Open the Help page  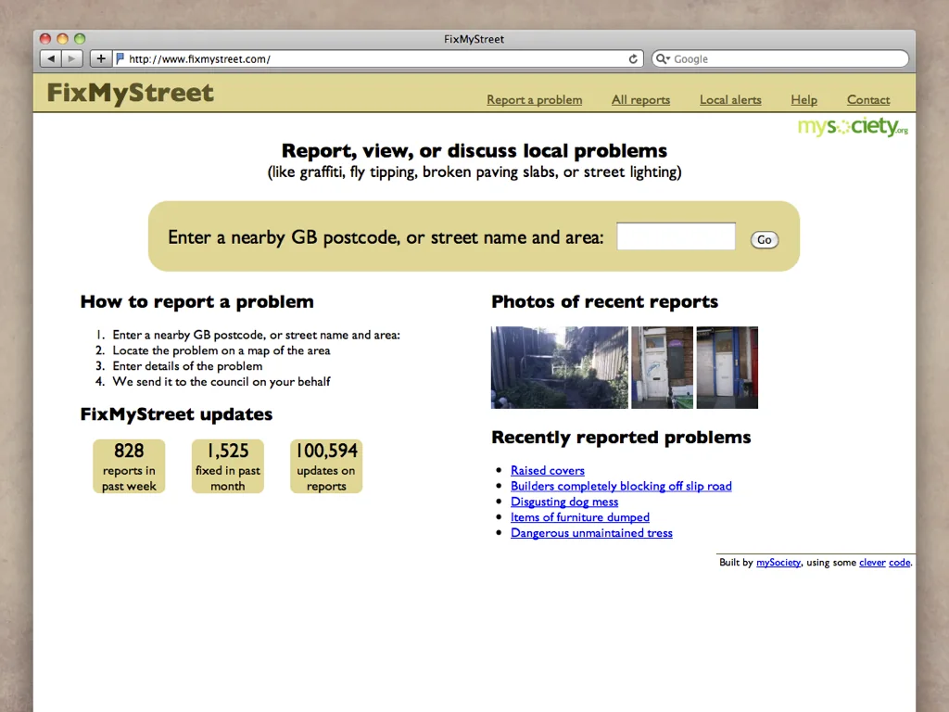tap(803, 100)
